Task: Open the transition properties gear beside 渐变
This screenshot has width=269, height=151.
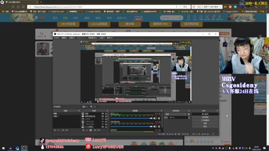Action: pos(189,114)
